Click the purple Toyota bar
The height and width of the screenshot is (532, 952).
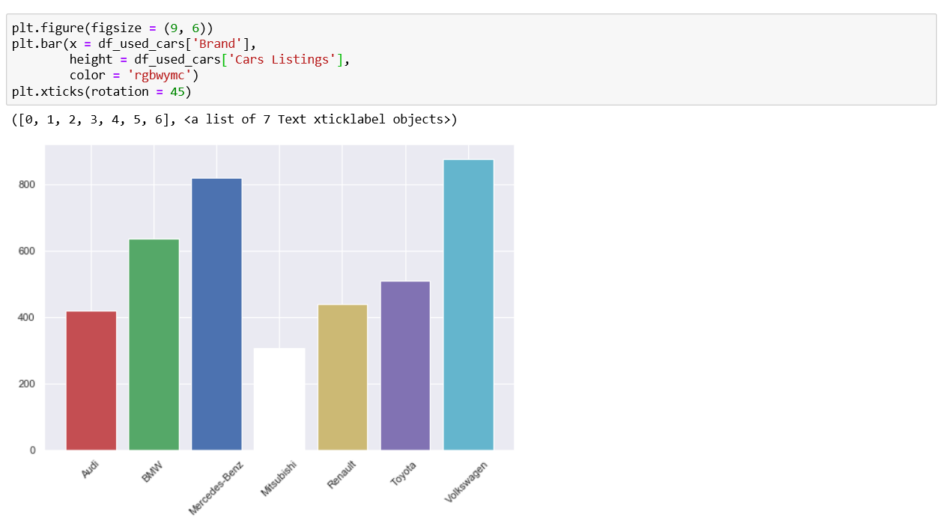405,365
